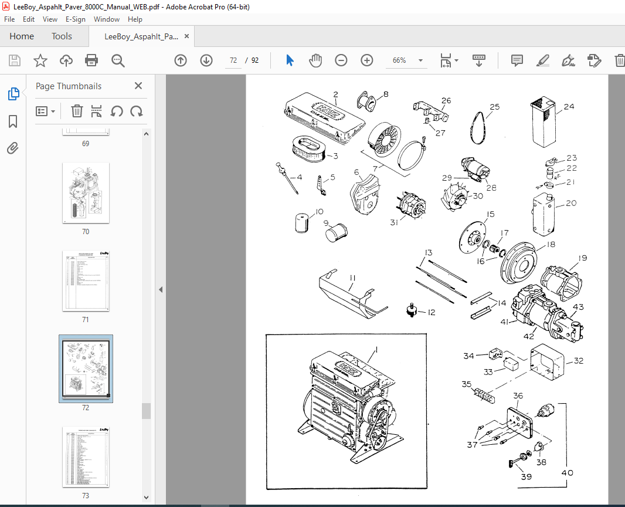
Task: Select the Highlight text tool
Action: [542, 60]
